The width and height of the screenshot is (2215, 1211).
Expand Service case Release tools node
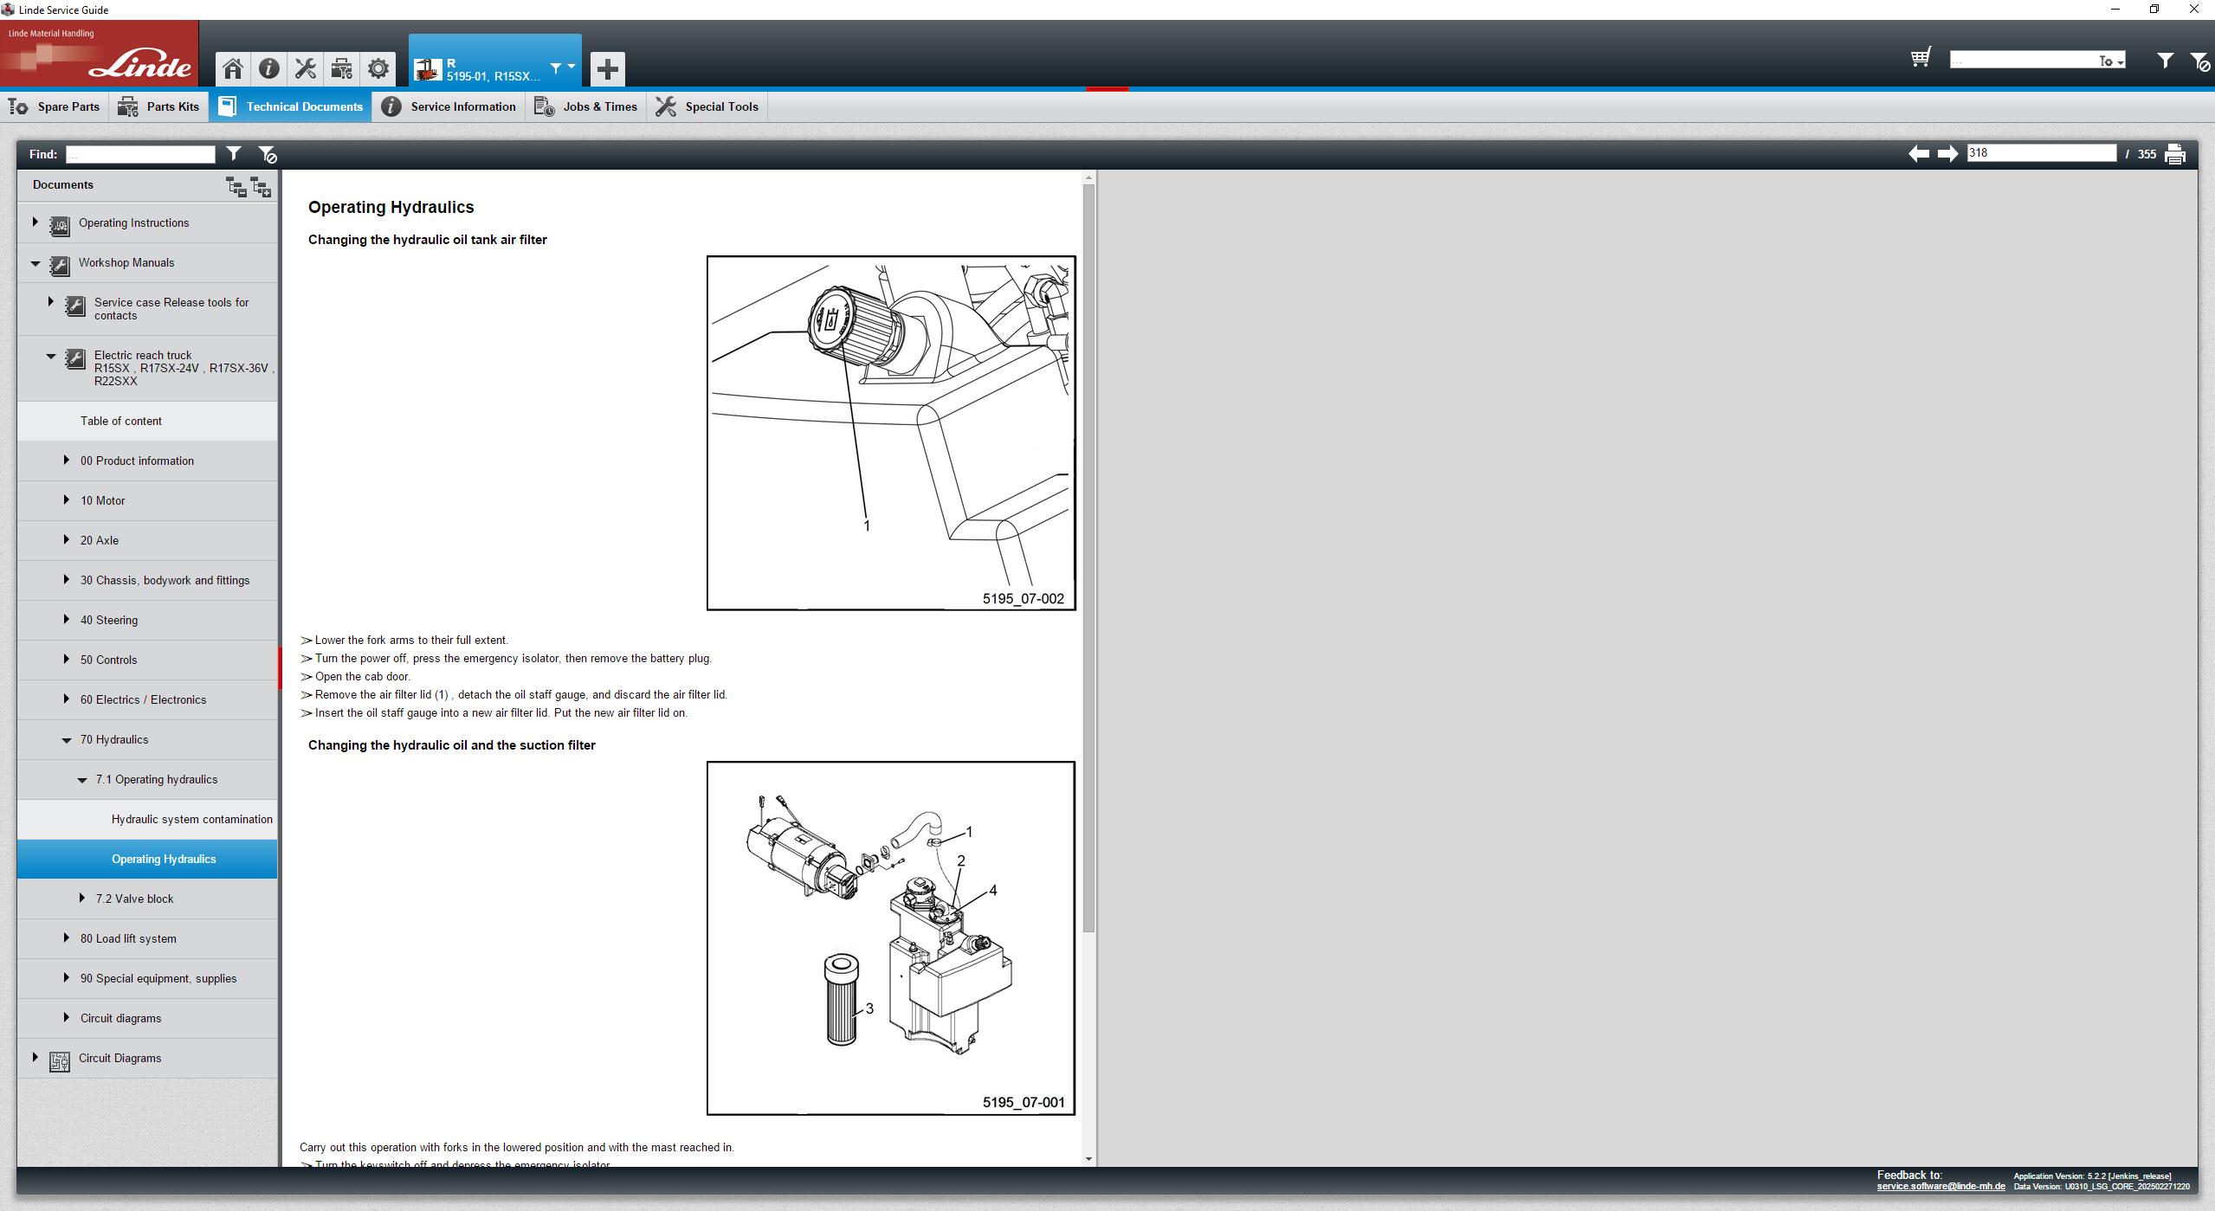50,301
